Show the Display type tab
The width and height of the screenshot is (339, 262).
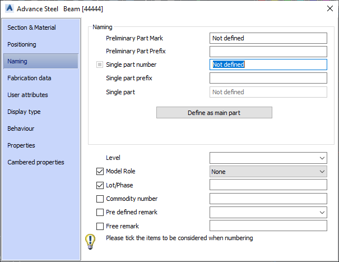pyautogui.click(x=41, y=112)
